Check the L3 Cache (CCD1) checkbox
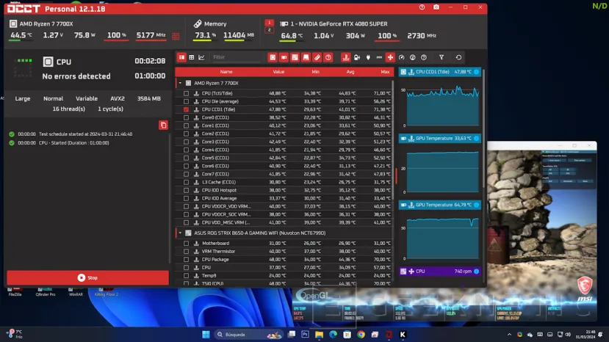 (x=186, y=182)
